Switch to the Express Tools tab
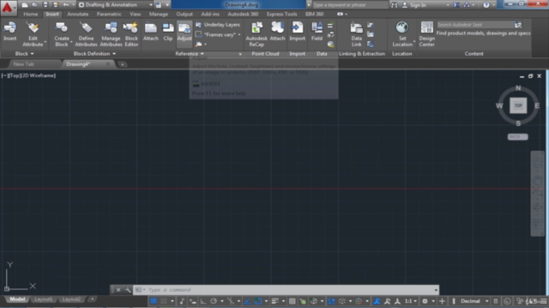Image resolution: width=549 pixels, height=308 pixels. click(x=281, y=14)
